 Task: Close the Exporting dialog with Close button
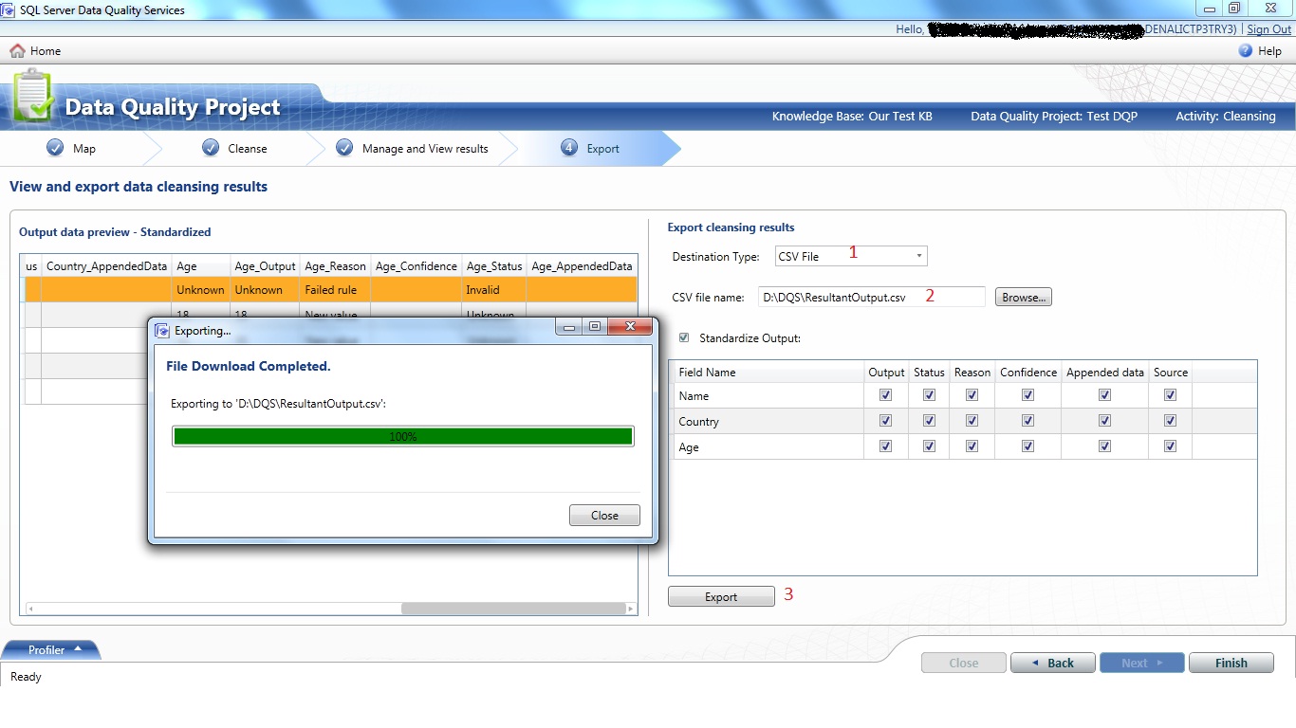(x=604, y=515)
